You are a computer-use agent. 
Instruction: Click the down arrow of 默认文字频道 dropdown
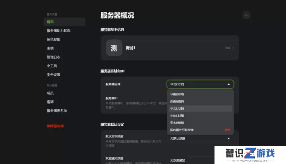[x=228, y=139]
